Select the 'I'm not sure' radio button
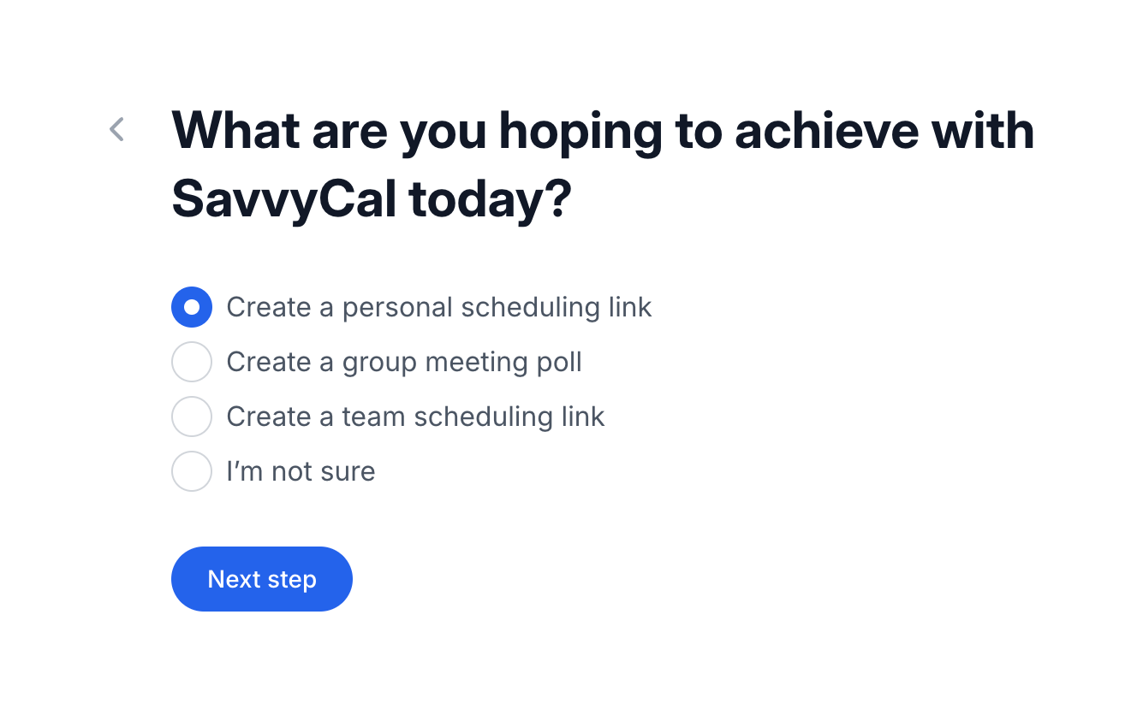The height and width of the screenshot is (721, 1143). tap(192, 471)
